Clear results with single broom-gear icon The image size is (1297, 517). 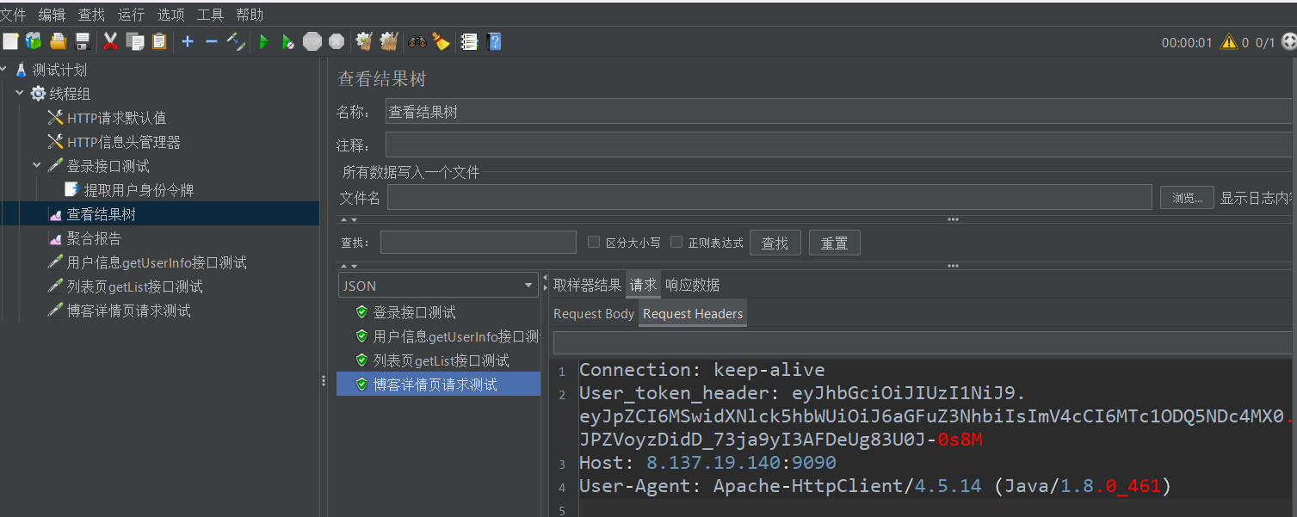[x=364, y=41]
